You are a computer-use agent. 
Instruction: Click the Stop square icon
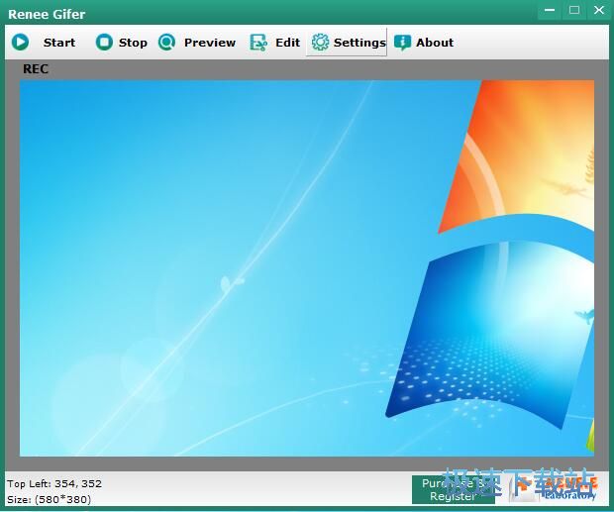point(104,43)
